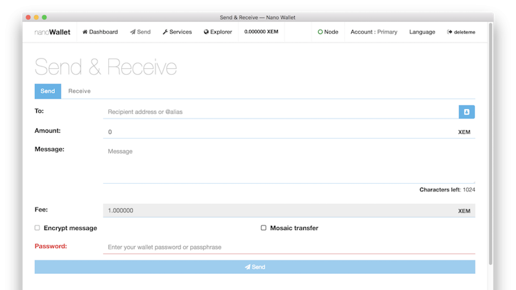Open the Language dropdown

click(422, 32)
